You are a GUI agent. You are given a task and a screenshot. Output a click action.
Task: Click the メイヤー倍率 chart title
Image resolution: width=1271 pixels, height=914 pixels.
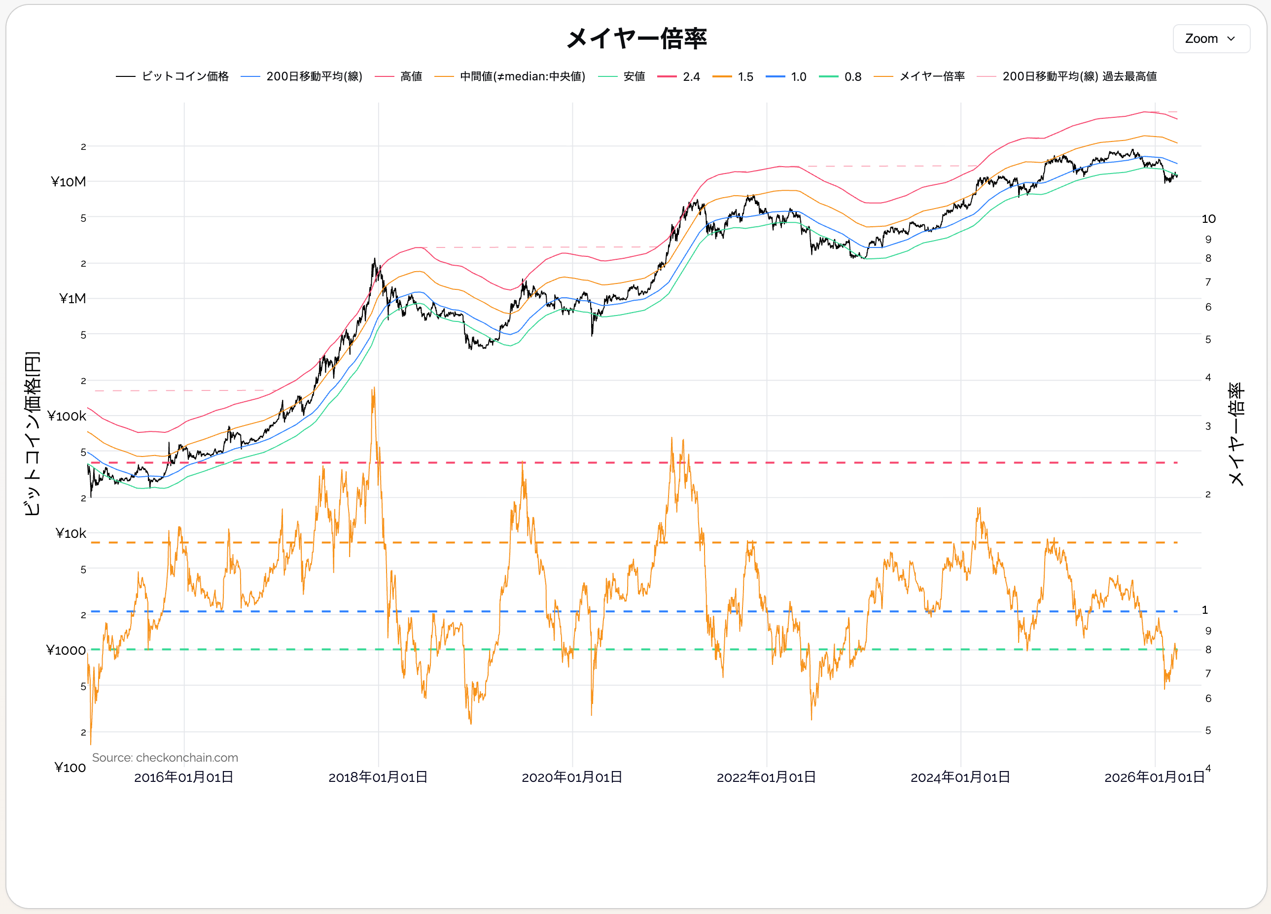(x=636, y=38)
